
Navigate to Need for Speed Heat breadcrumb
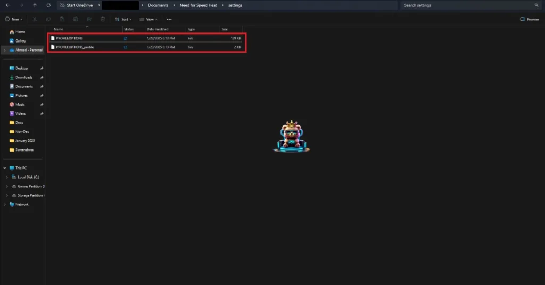point(198,5)
